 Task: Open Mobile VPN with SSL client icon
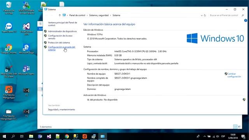click(x=9, y=72)
